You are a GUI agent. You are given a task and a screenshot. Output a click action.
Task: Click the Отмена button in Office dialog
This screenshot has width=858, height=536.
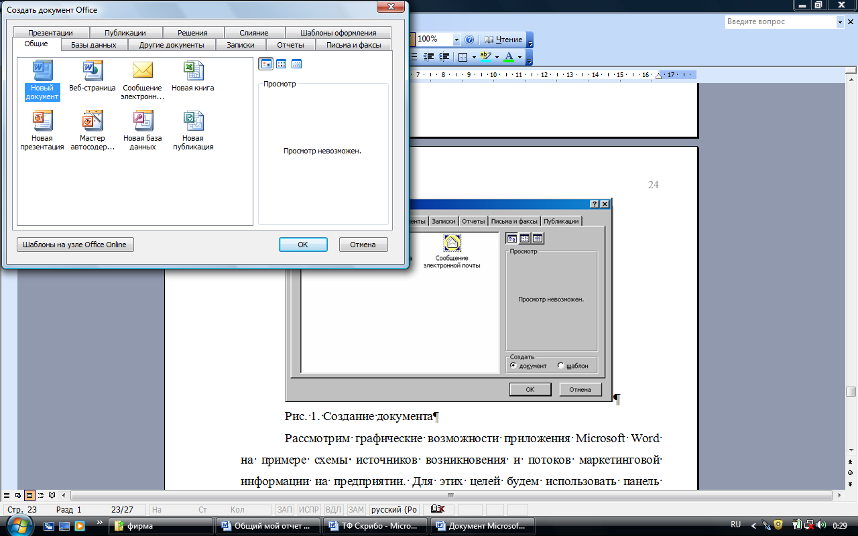click(363, 245)
